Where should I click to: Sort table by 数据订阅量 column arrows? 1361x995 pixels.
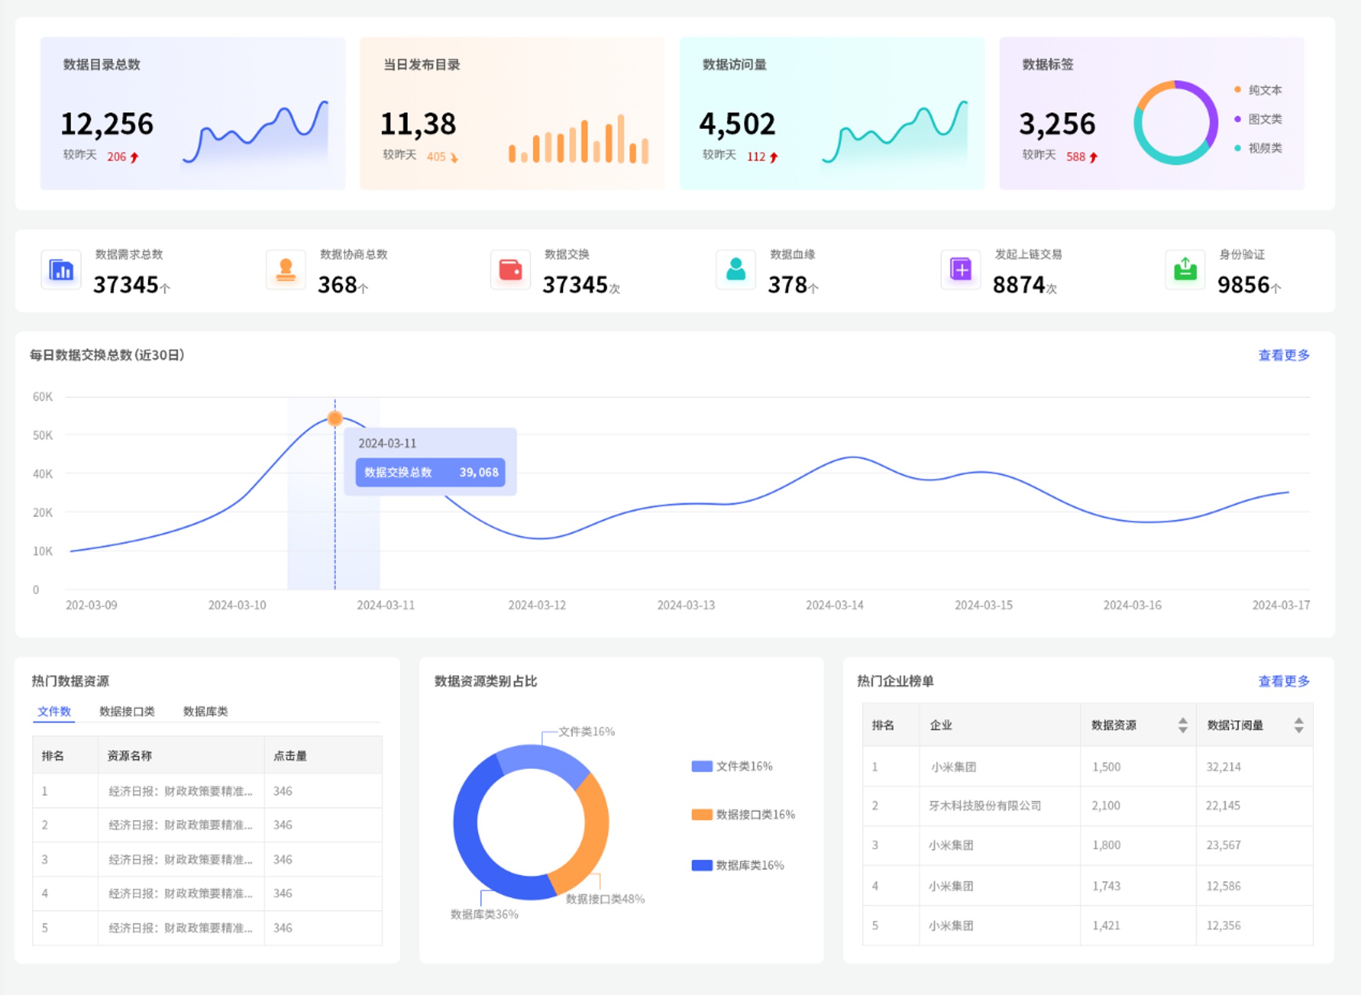[x=1299, y=725]
